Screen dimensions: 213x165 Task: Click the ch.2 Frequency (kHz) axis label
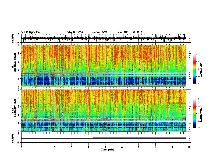point(14,107)
